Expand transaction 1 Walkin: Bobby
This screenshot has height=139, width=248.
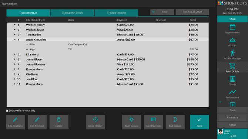pos(15,25)
